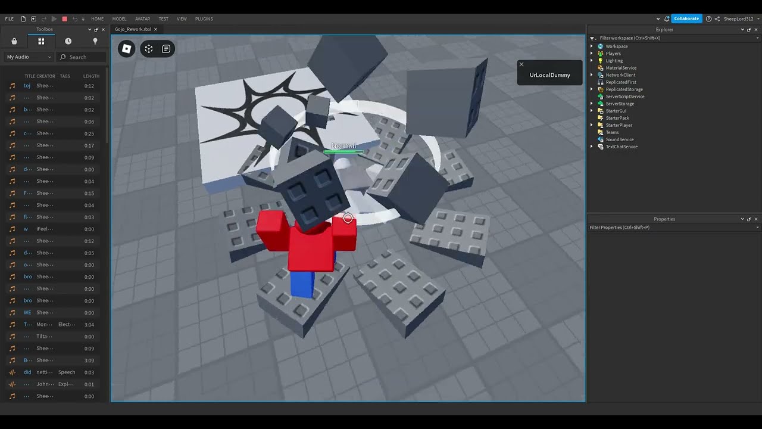The width and height of the screenshot is (762, 429).
Task: Close the Toolbox panel
Action: pos(103,29)
